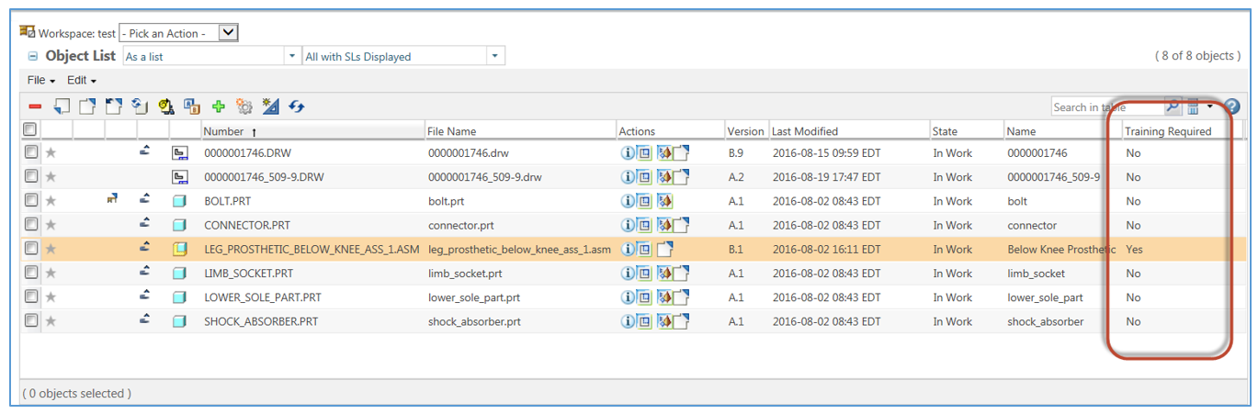Click the search magnifier icon
Screen dimensions: 1258x414
pyautogui.click(x=1173, y=106)
